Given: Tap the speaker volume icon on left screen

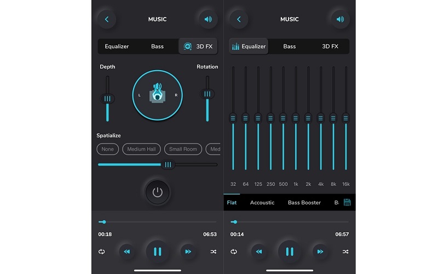Looking at the screenshot, I should pyautogui.click(x=208, y=19).
